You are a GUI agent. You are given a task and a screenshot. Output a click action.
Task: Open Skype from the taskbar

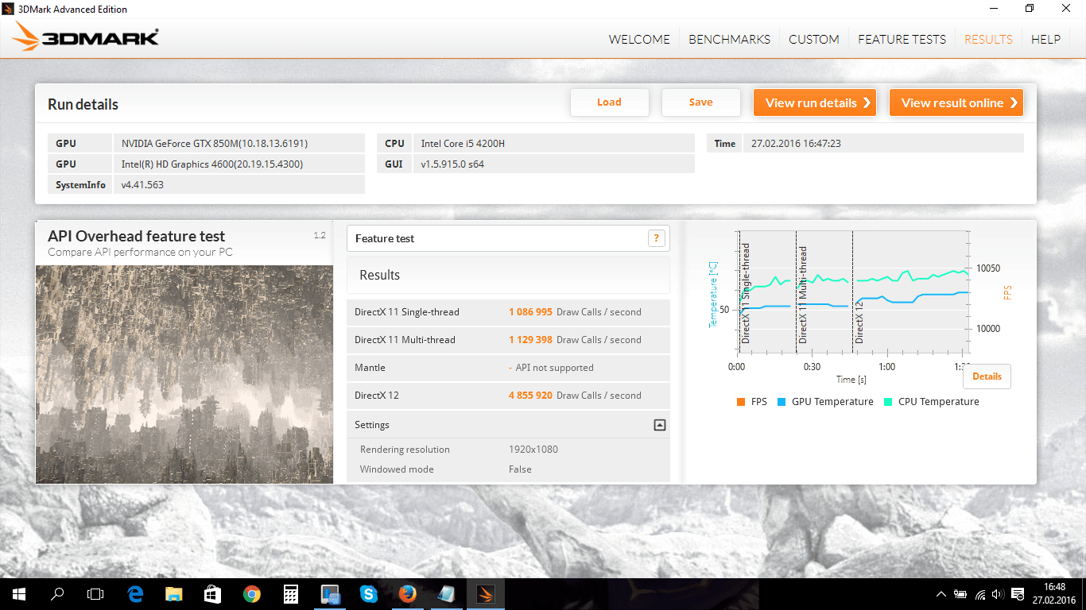click(x=368, y=594)
